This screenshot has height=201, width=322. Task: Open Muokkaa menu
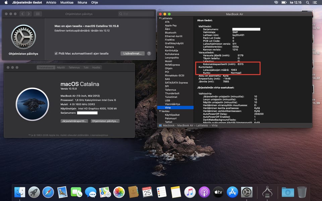(67, 2)
